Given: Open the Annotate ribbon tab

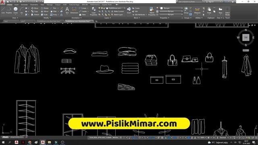Looking at the screenshot, I should click(x=24, y=5).
